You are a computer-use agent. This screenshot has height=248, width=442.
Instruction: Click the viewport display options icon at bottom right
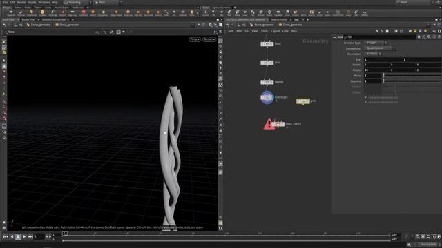coord(221,228)
